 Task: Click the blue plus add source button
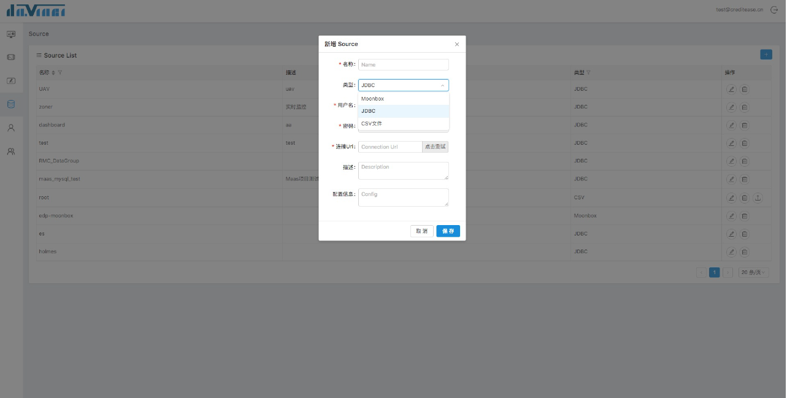tap(766, 55)
